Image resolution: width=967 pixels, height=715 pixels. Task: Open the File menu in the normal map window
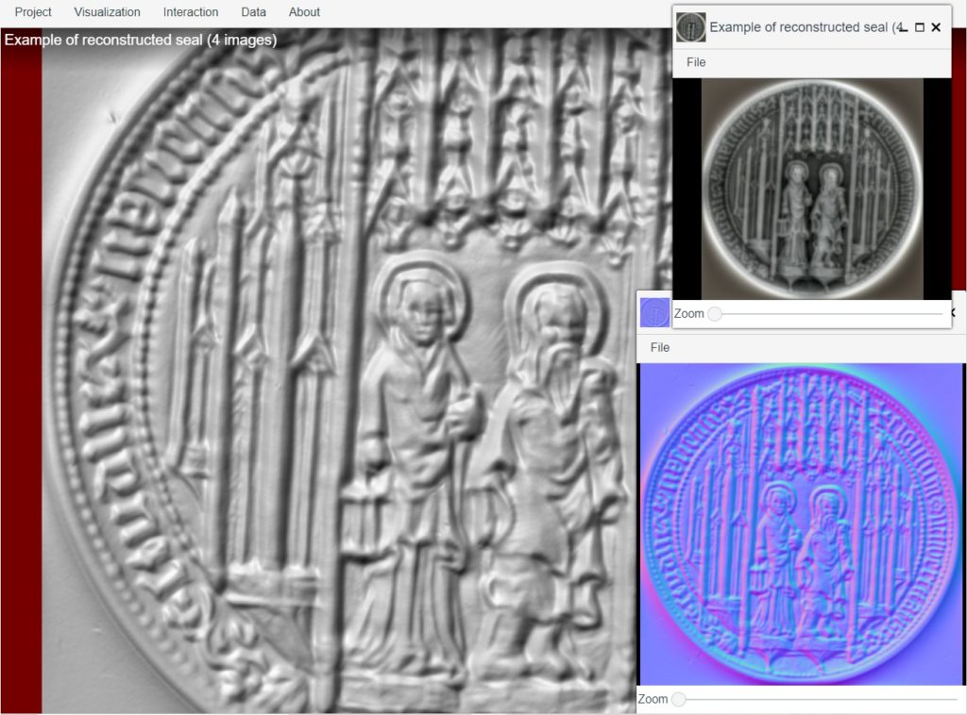click(x=659, y=347)
